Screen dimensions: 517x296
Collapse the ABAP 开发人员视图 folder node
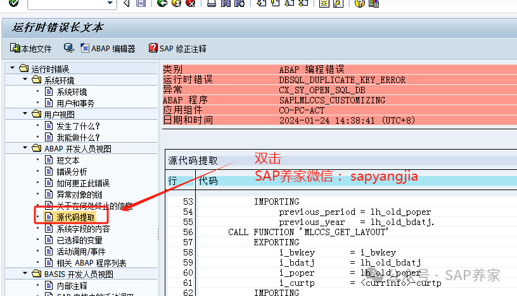click(25, 148)
